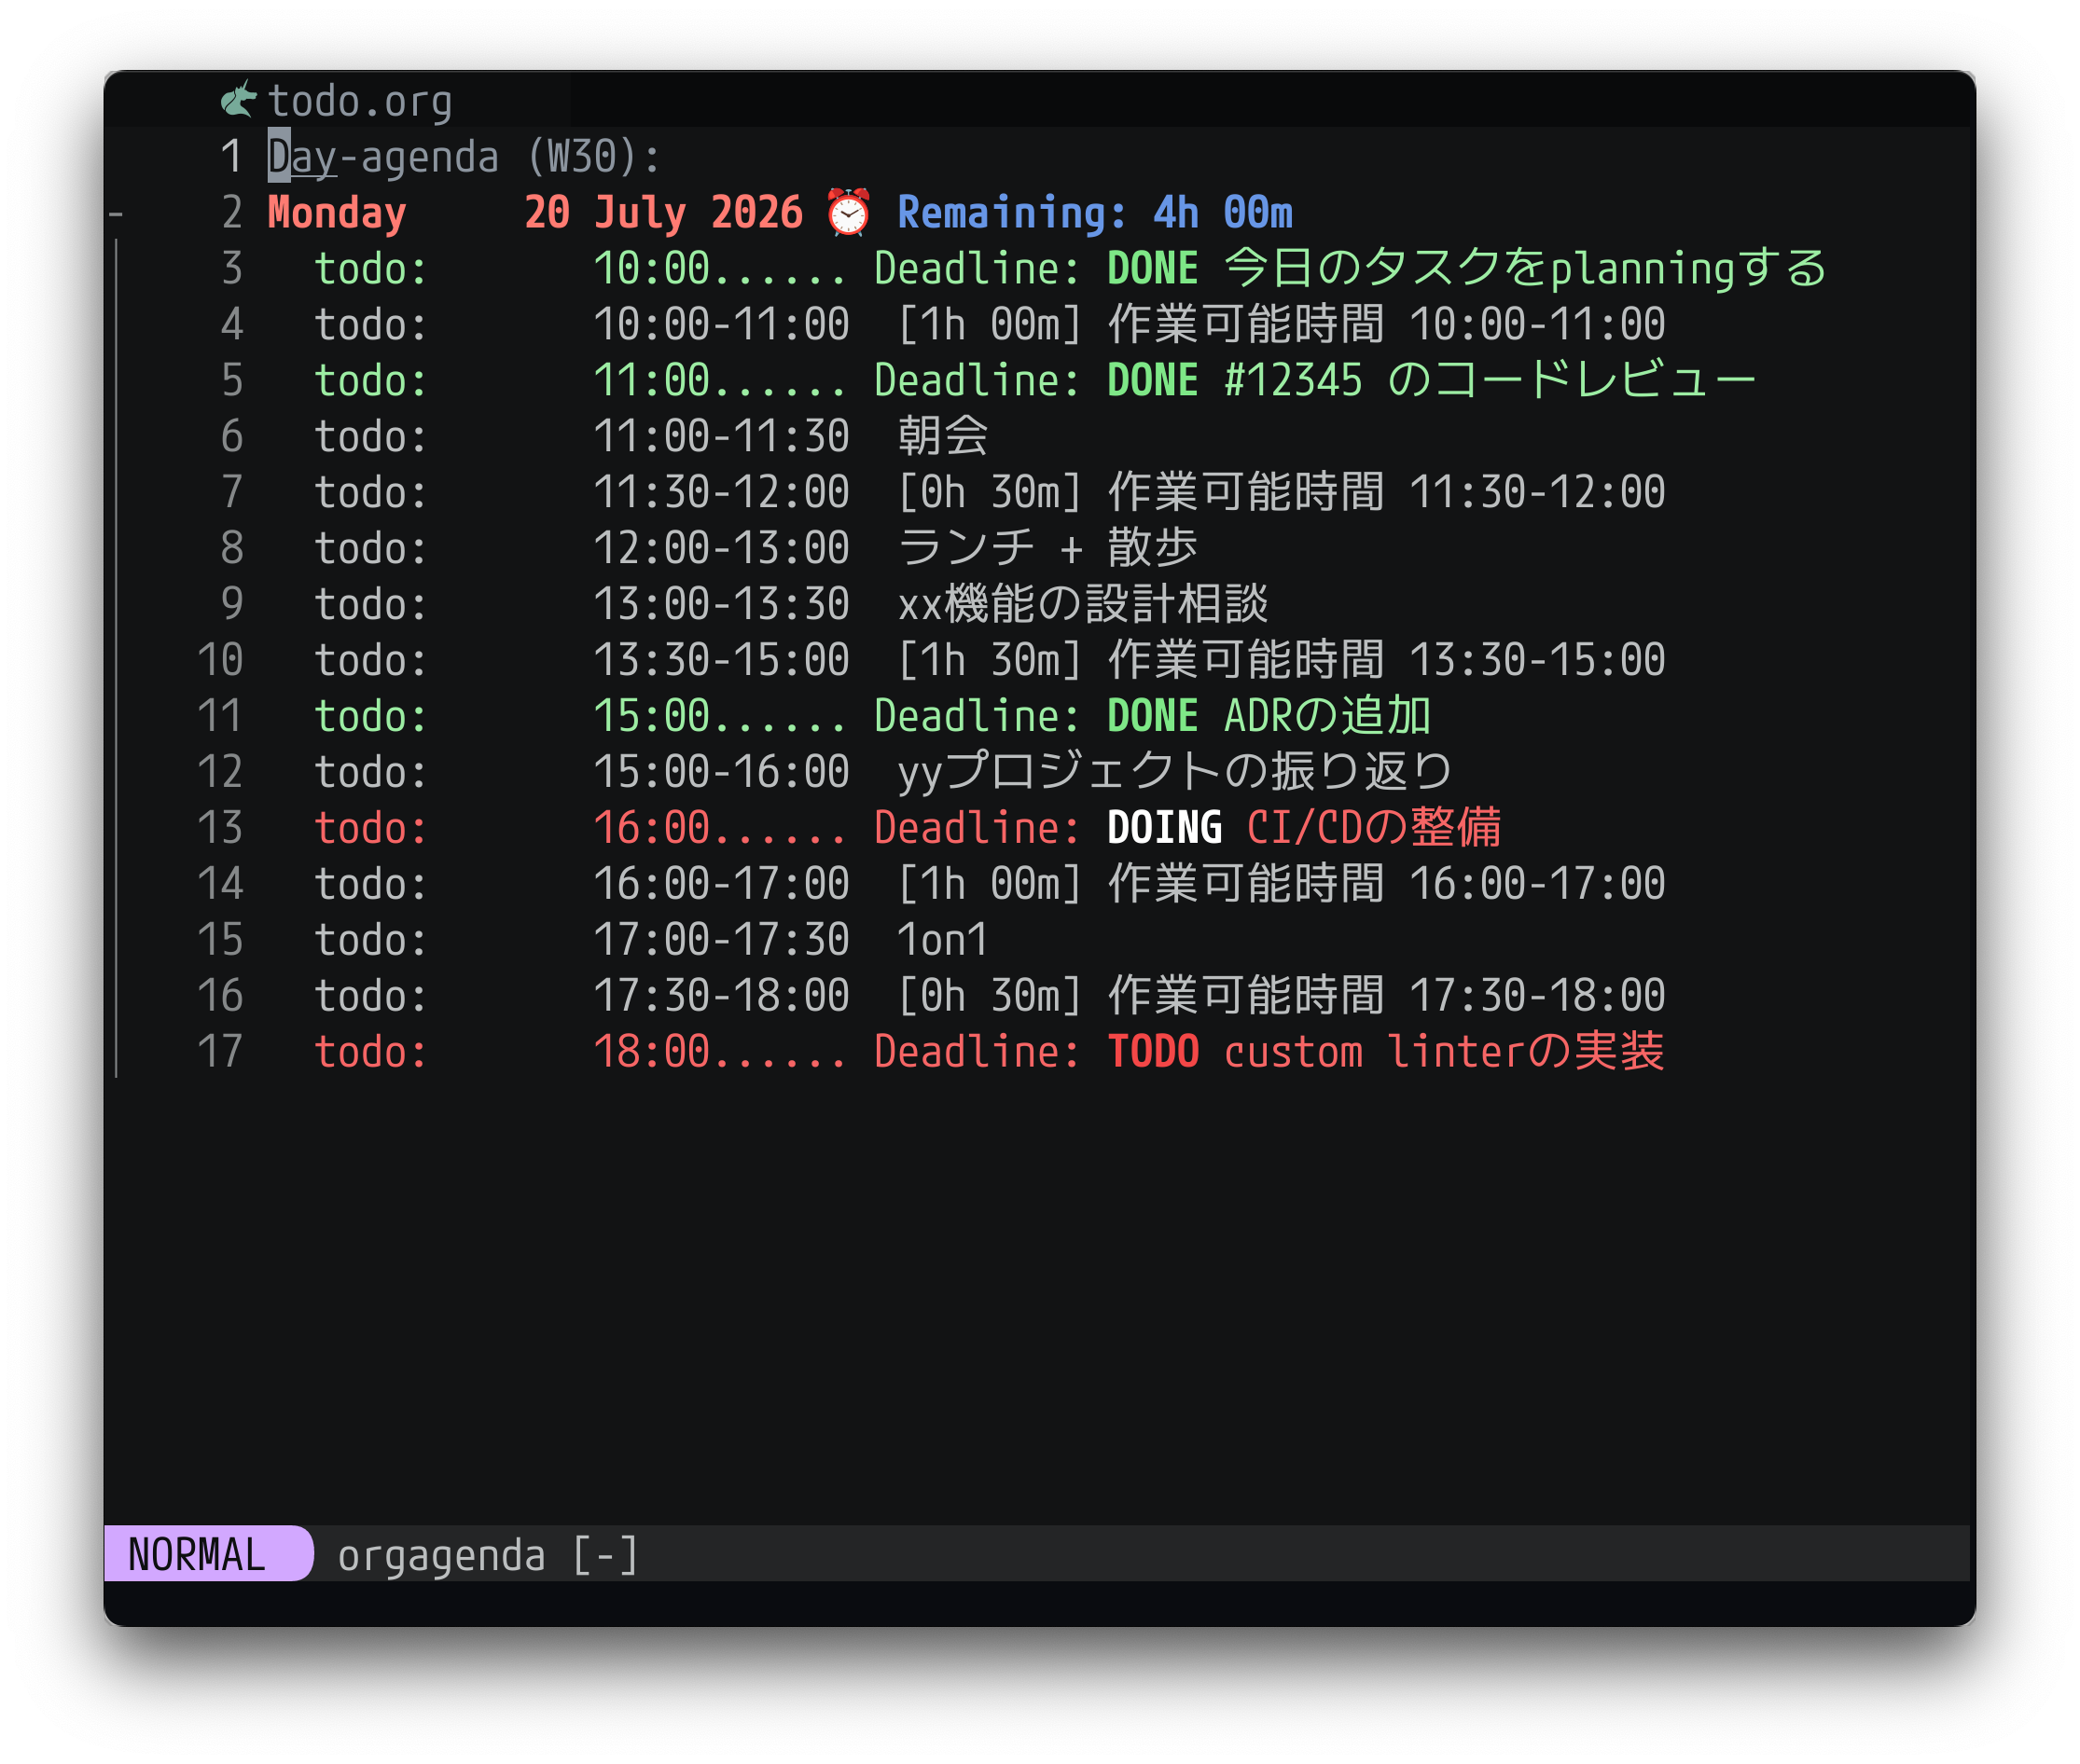Click the yyプロジェクトの振り返り entry
Screen dimensions: 2080x1764
[x=884, y=773]
